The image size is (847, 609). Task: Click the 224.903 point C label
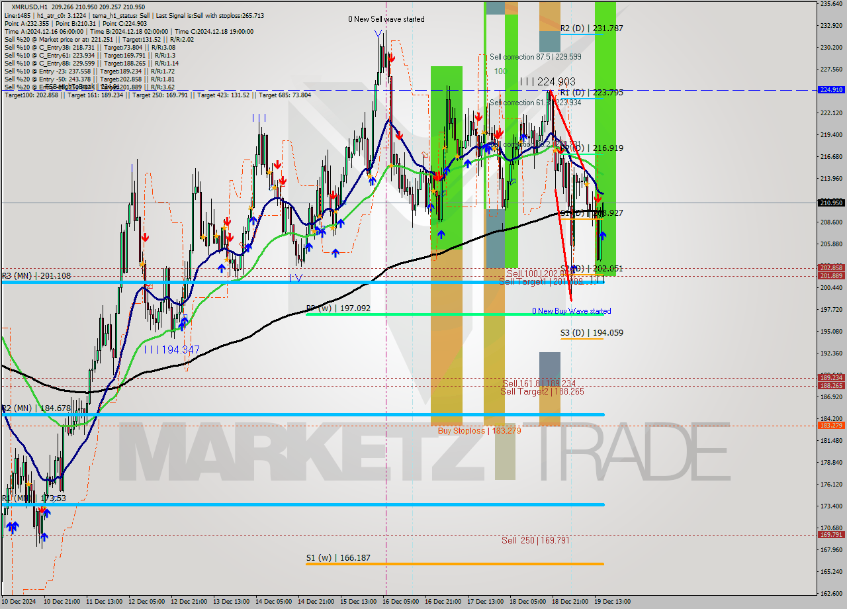click(547, 81)
